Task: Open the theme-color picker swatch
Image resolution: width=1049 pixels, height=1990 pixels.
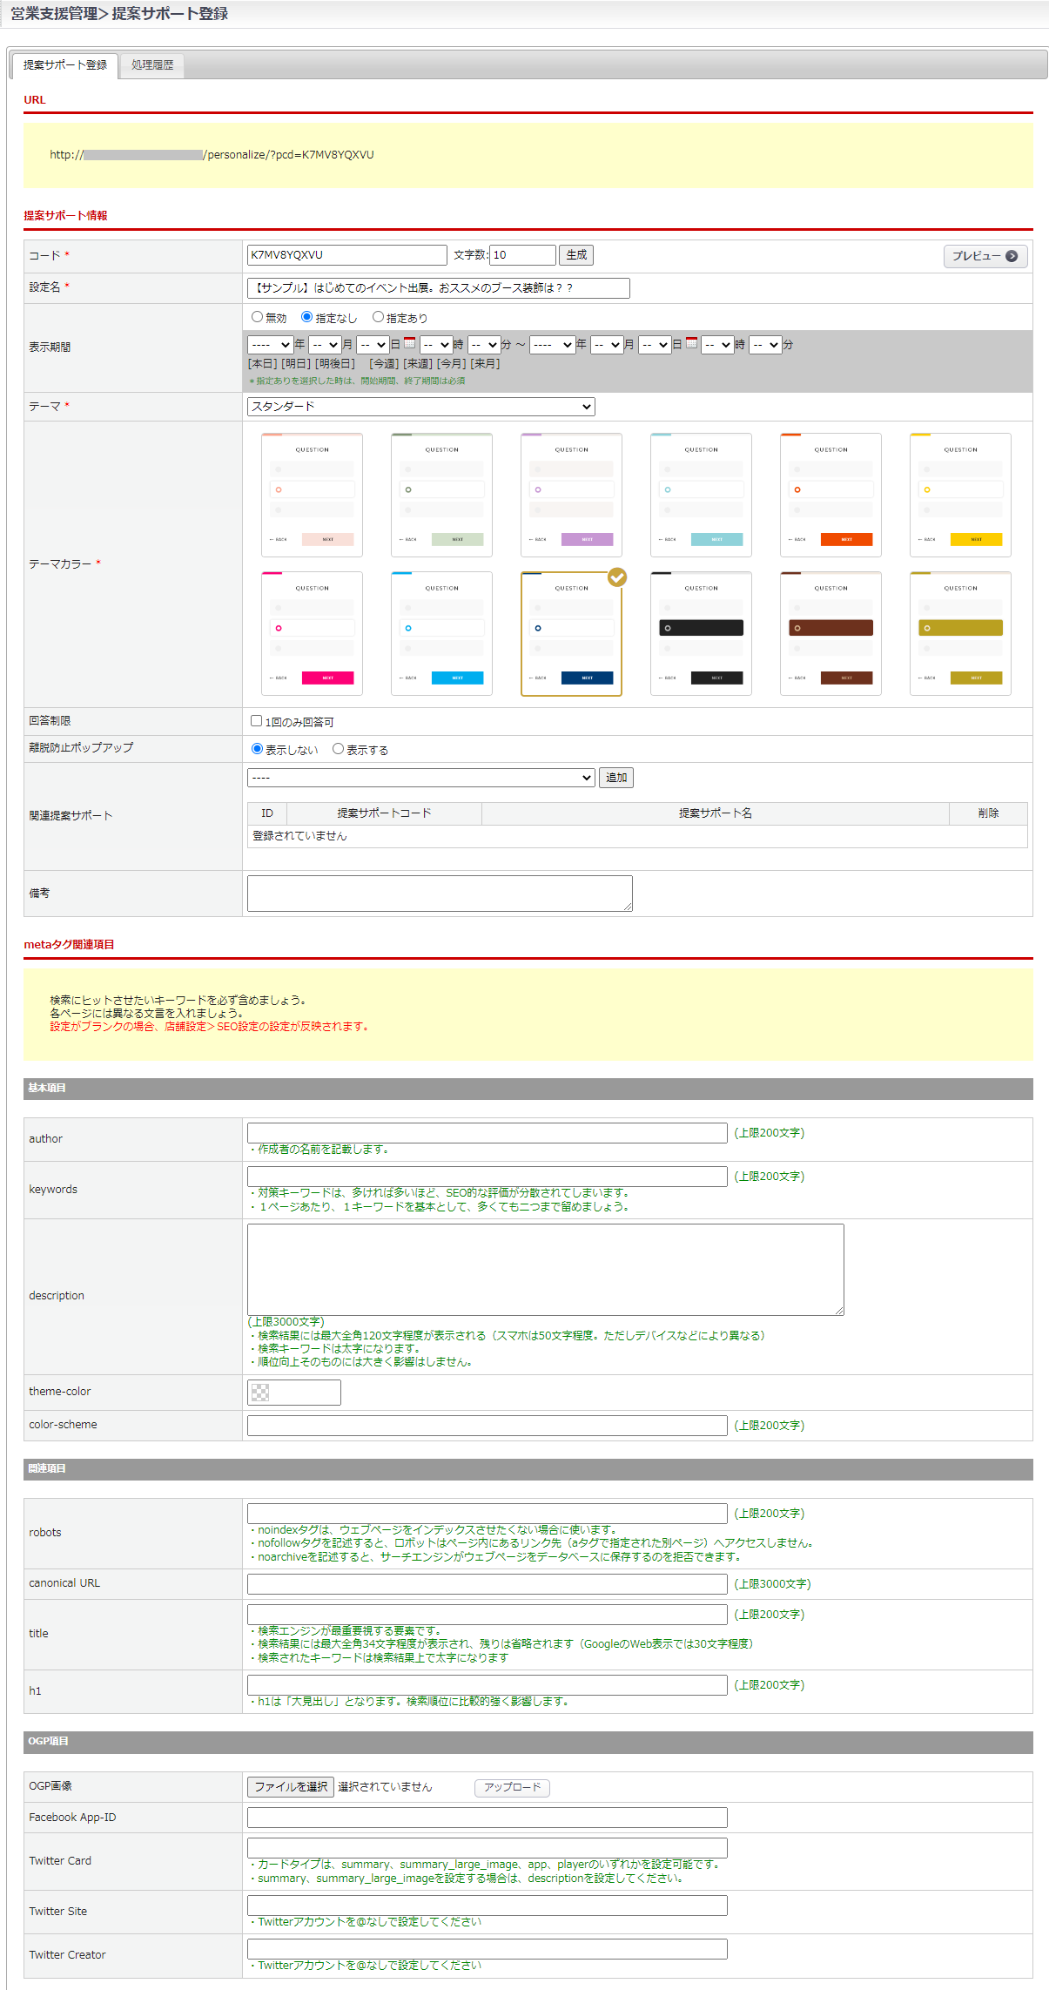Action: click(260, 1393)
